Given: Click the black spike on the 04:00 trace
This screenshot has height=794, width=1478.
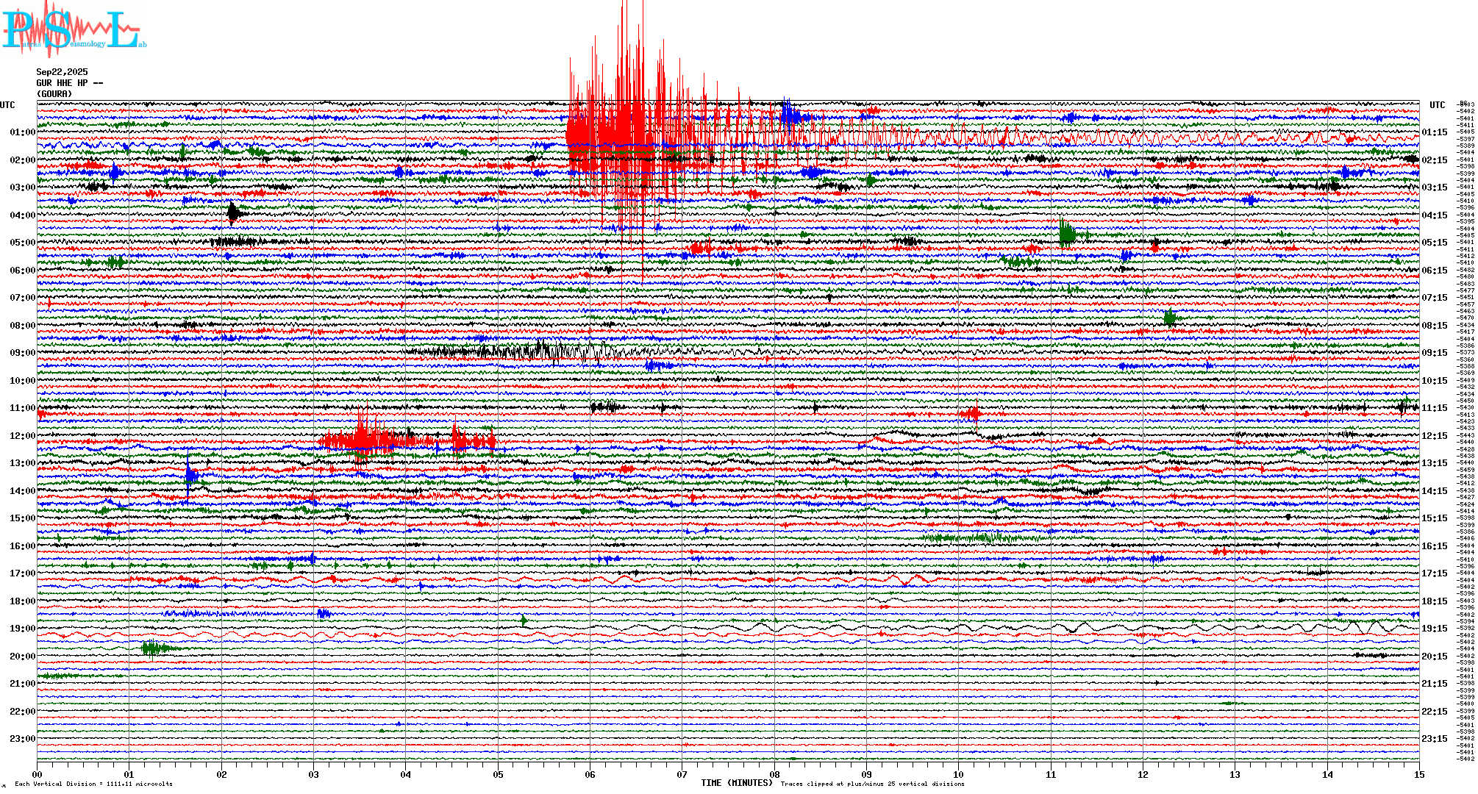Looking at the screenshot, I should coord(233,213).
